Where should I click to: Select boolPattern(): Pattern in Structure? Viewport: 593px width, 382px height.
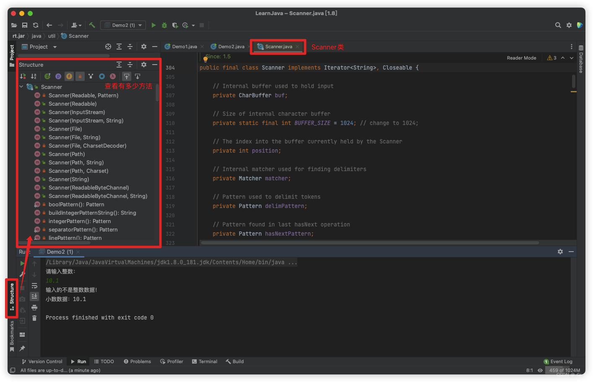click(x=76, y=204)
